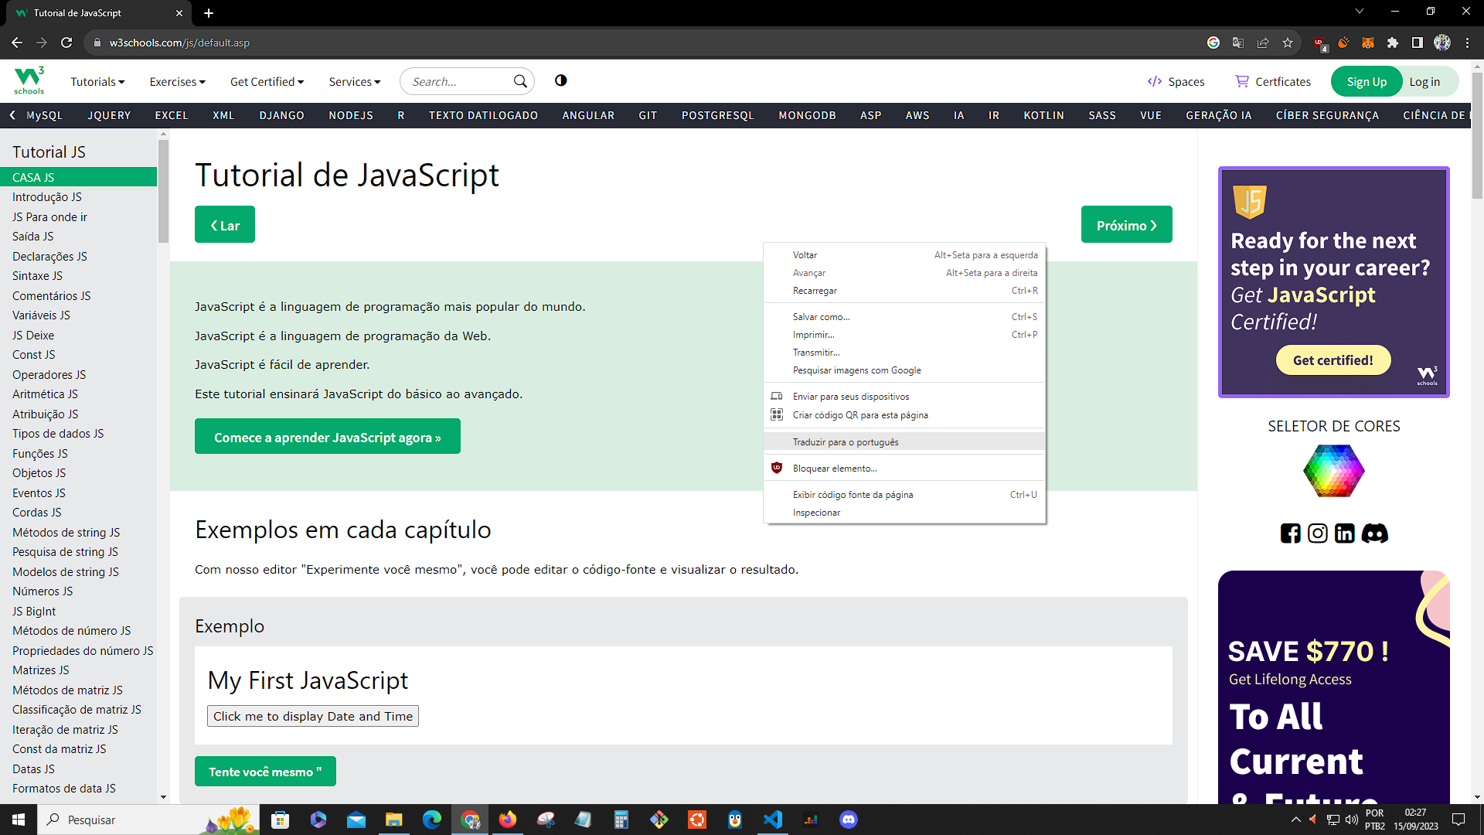The width and height of the screenshot is (1484, 835).
Task: Open the MetaMask fox extension
Action: pyautogui.click(x=1368, y=43)
